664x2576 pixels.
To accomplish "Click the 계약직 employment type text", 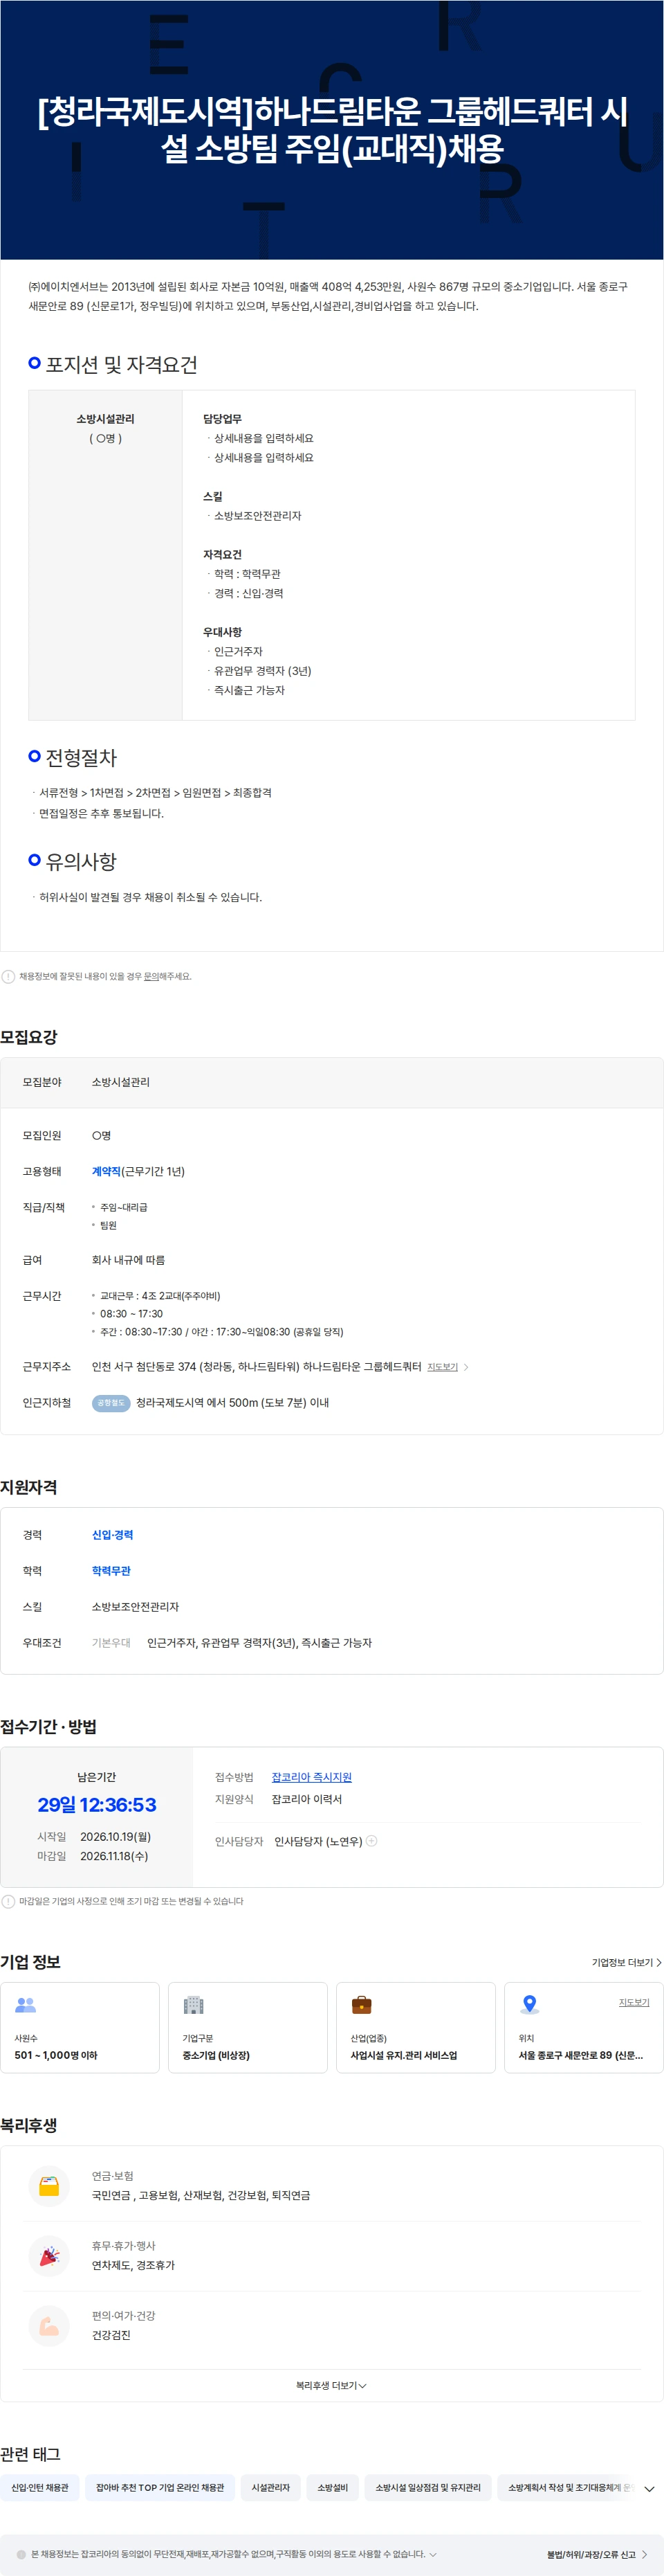I will tap(106, 1171).
